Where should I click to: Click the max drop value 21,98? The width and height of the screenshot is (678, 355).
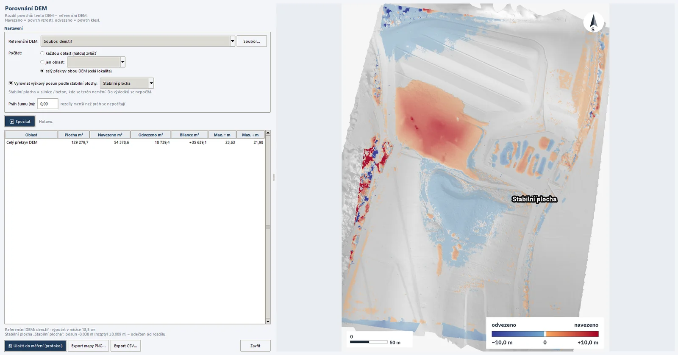pos(258,143)
